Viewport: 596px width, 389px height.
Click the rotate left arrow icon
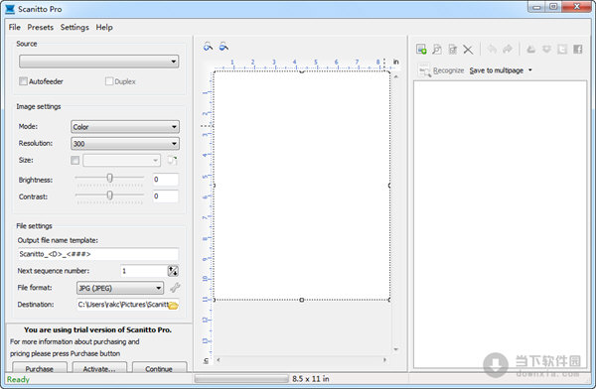click(x=492, y=49)
